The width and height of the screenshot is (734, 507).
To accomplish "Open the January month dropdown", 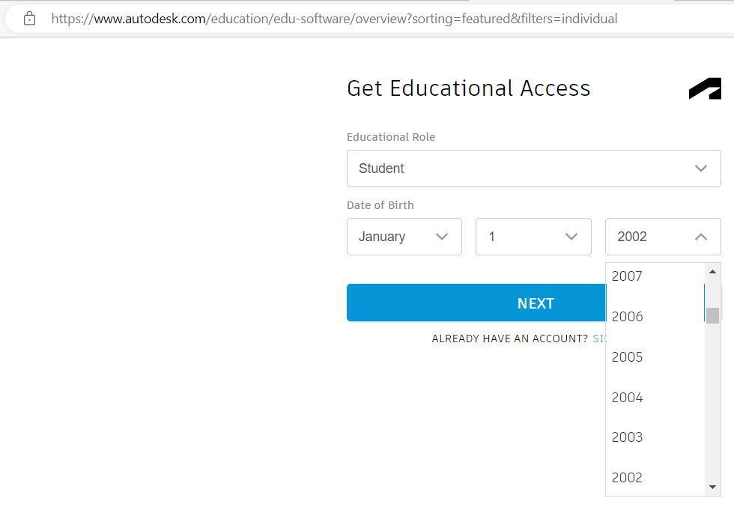I will (x=404, y=237).
